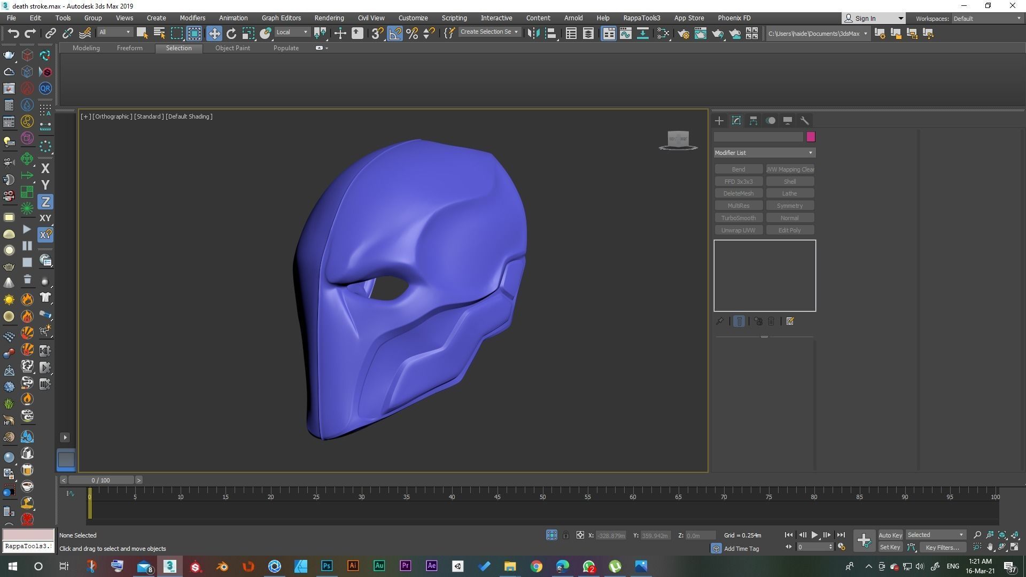Screen dimensions: 1026x577
Task: Open the Schematic View icon
Action: click(643, 34)
